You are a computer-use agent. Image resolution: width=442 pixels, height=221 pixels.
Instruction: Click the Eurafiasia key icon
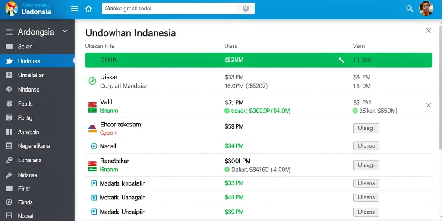coord(9,160)
